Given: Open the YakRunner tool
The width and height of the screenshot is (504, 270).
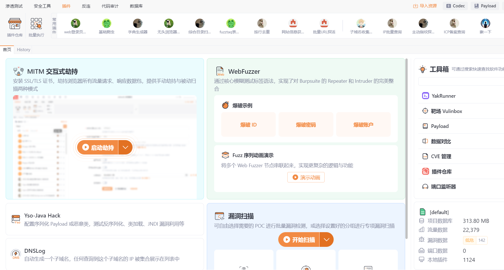Looking at the screenshot, I should 444,96.
